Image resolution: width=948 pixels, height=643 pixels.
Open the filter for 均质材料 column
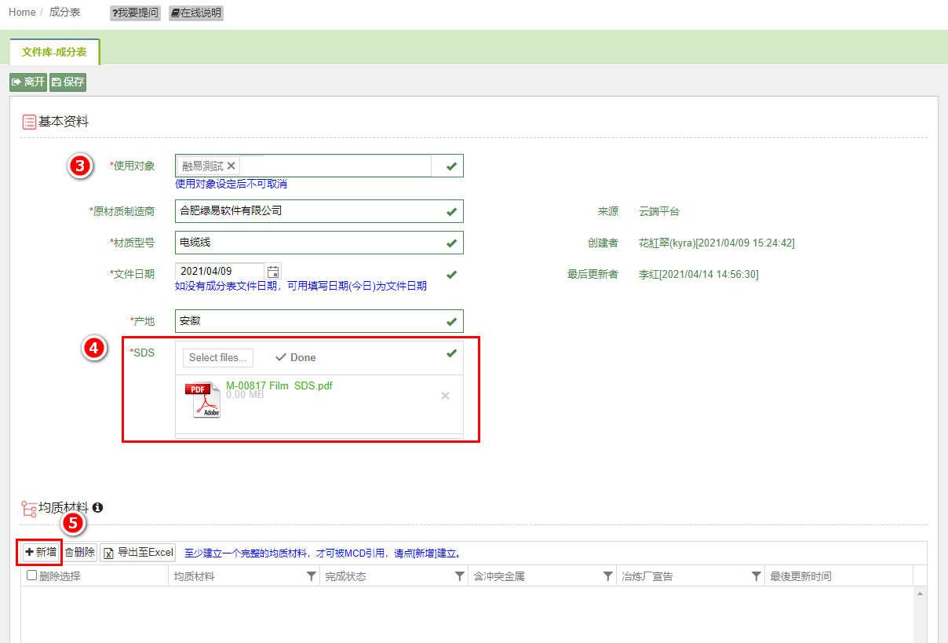312,576
